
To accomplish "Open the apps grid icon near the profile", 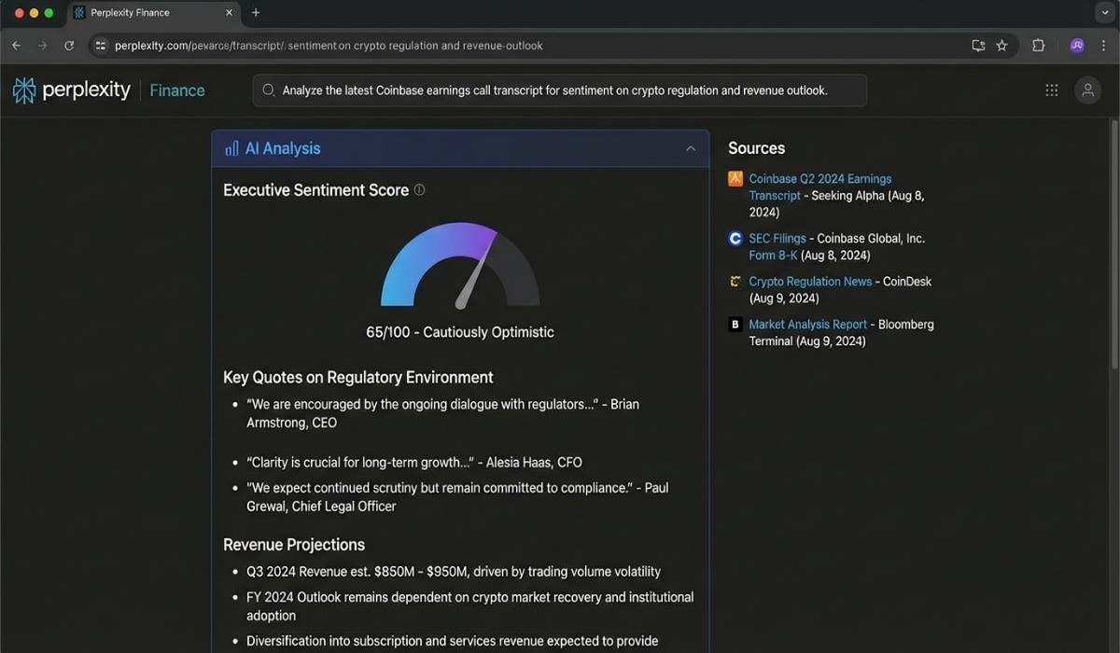I will click(1051, 90).
